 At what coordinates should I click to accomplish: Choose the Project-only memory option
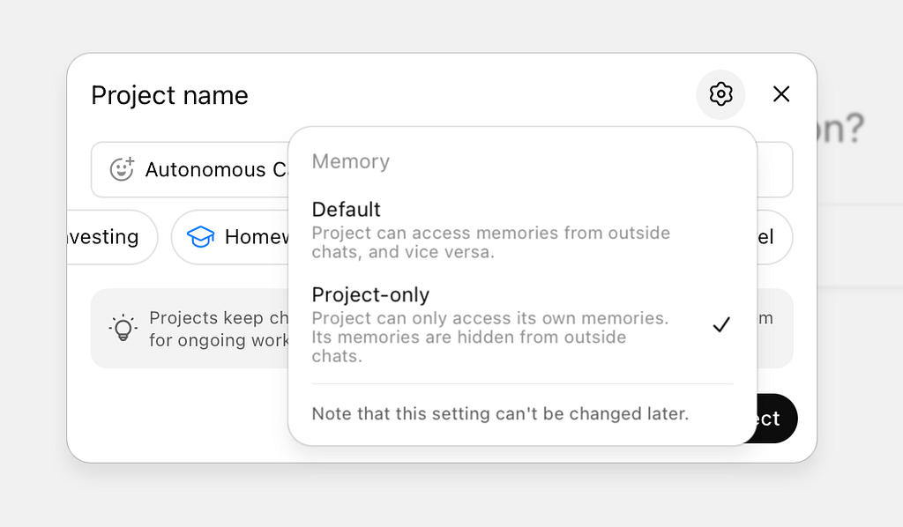coord(370,295)
